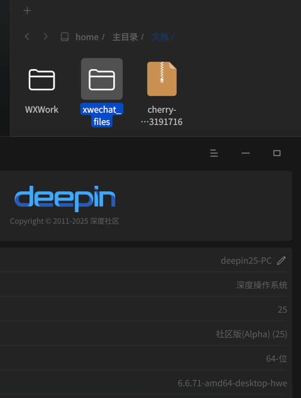Click the copyright 2011-2025 深度社区 text

pyautogui.click(x=64, y=221)
